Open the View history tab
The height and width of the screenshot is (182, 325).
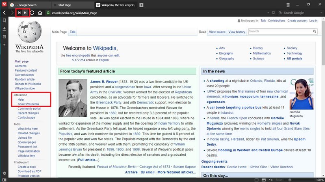click(236, 32)
